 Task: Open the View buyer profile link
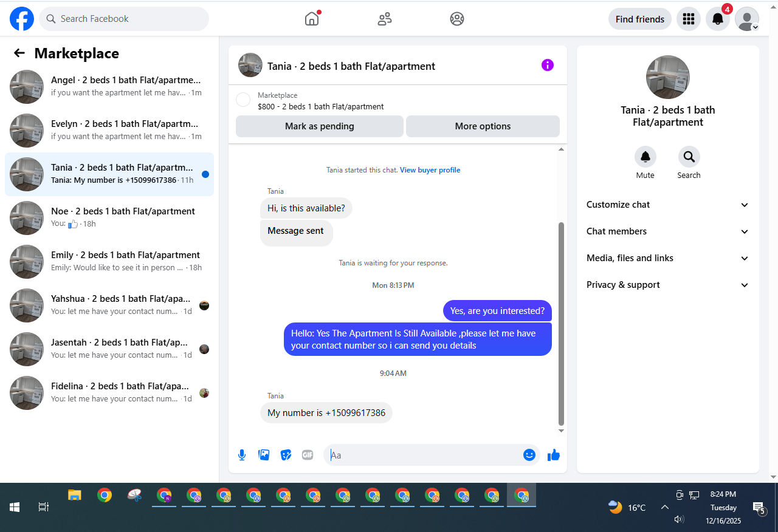pos(430,170)
